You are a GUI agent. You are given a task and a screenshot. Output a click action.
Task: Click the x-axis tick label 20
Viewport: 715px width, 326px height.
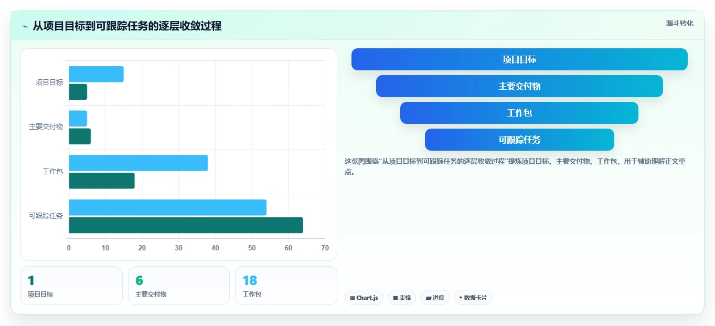(142, 248)
